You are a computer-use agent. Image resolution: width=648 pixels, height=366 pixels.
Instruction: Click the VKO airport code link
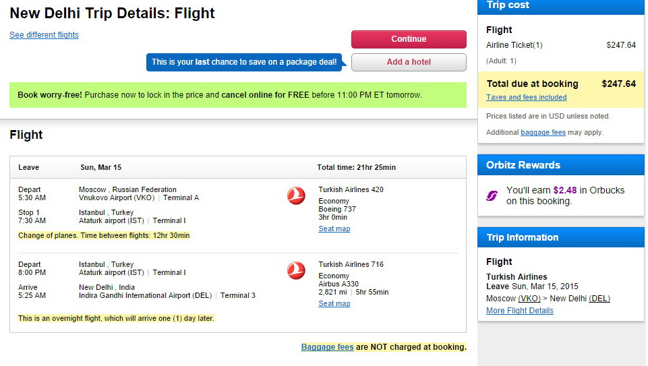tap(529, 299)
